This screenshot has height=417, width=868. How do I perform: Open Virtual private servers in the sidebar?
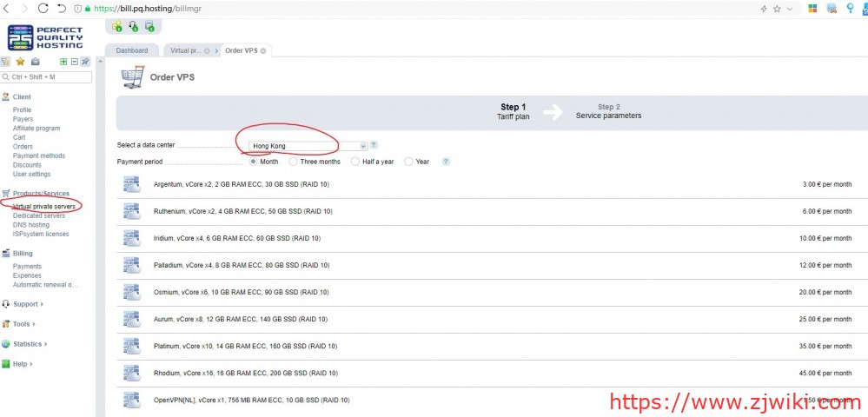[x=43, y=206]
